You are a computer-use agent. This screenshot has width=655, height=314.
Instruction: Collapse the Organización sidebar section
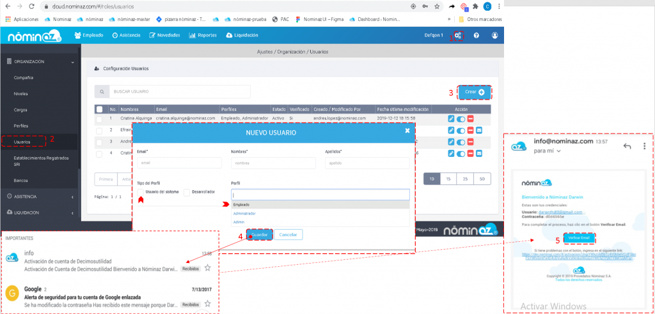click(39, 62)
